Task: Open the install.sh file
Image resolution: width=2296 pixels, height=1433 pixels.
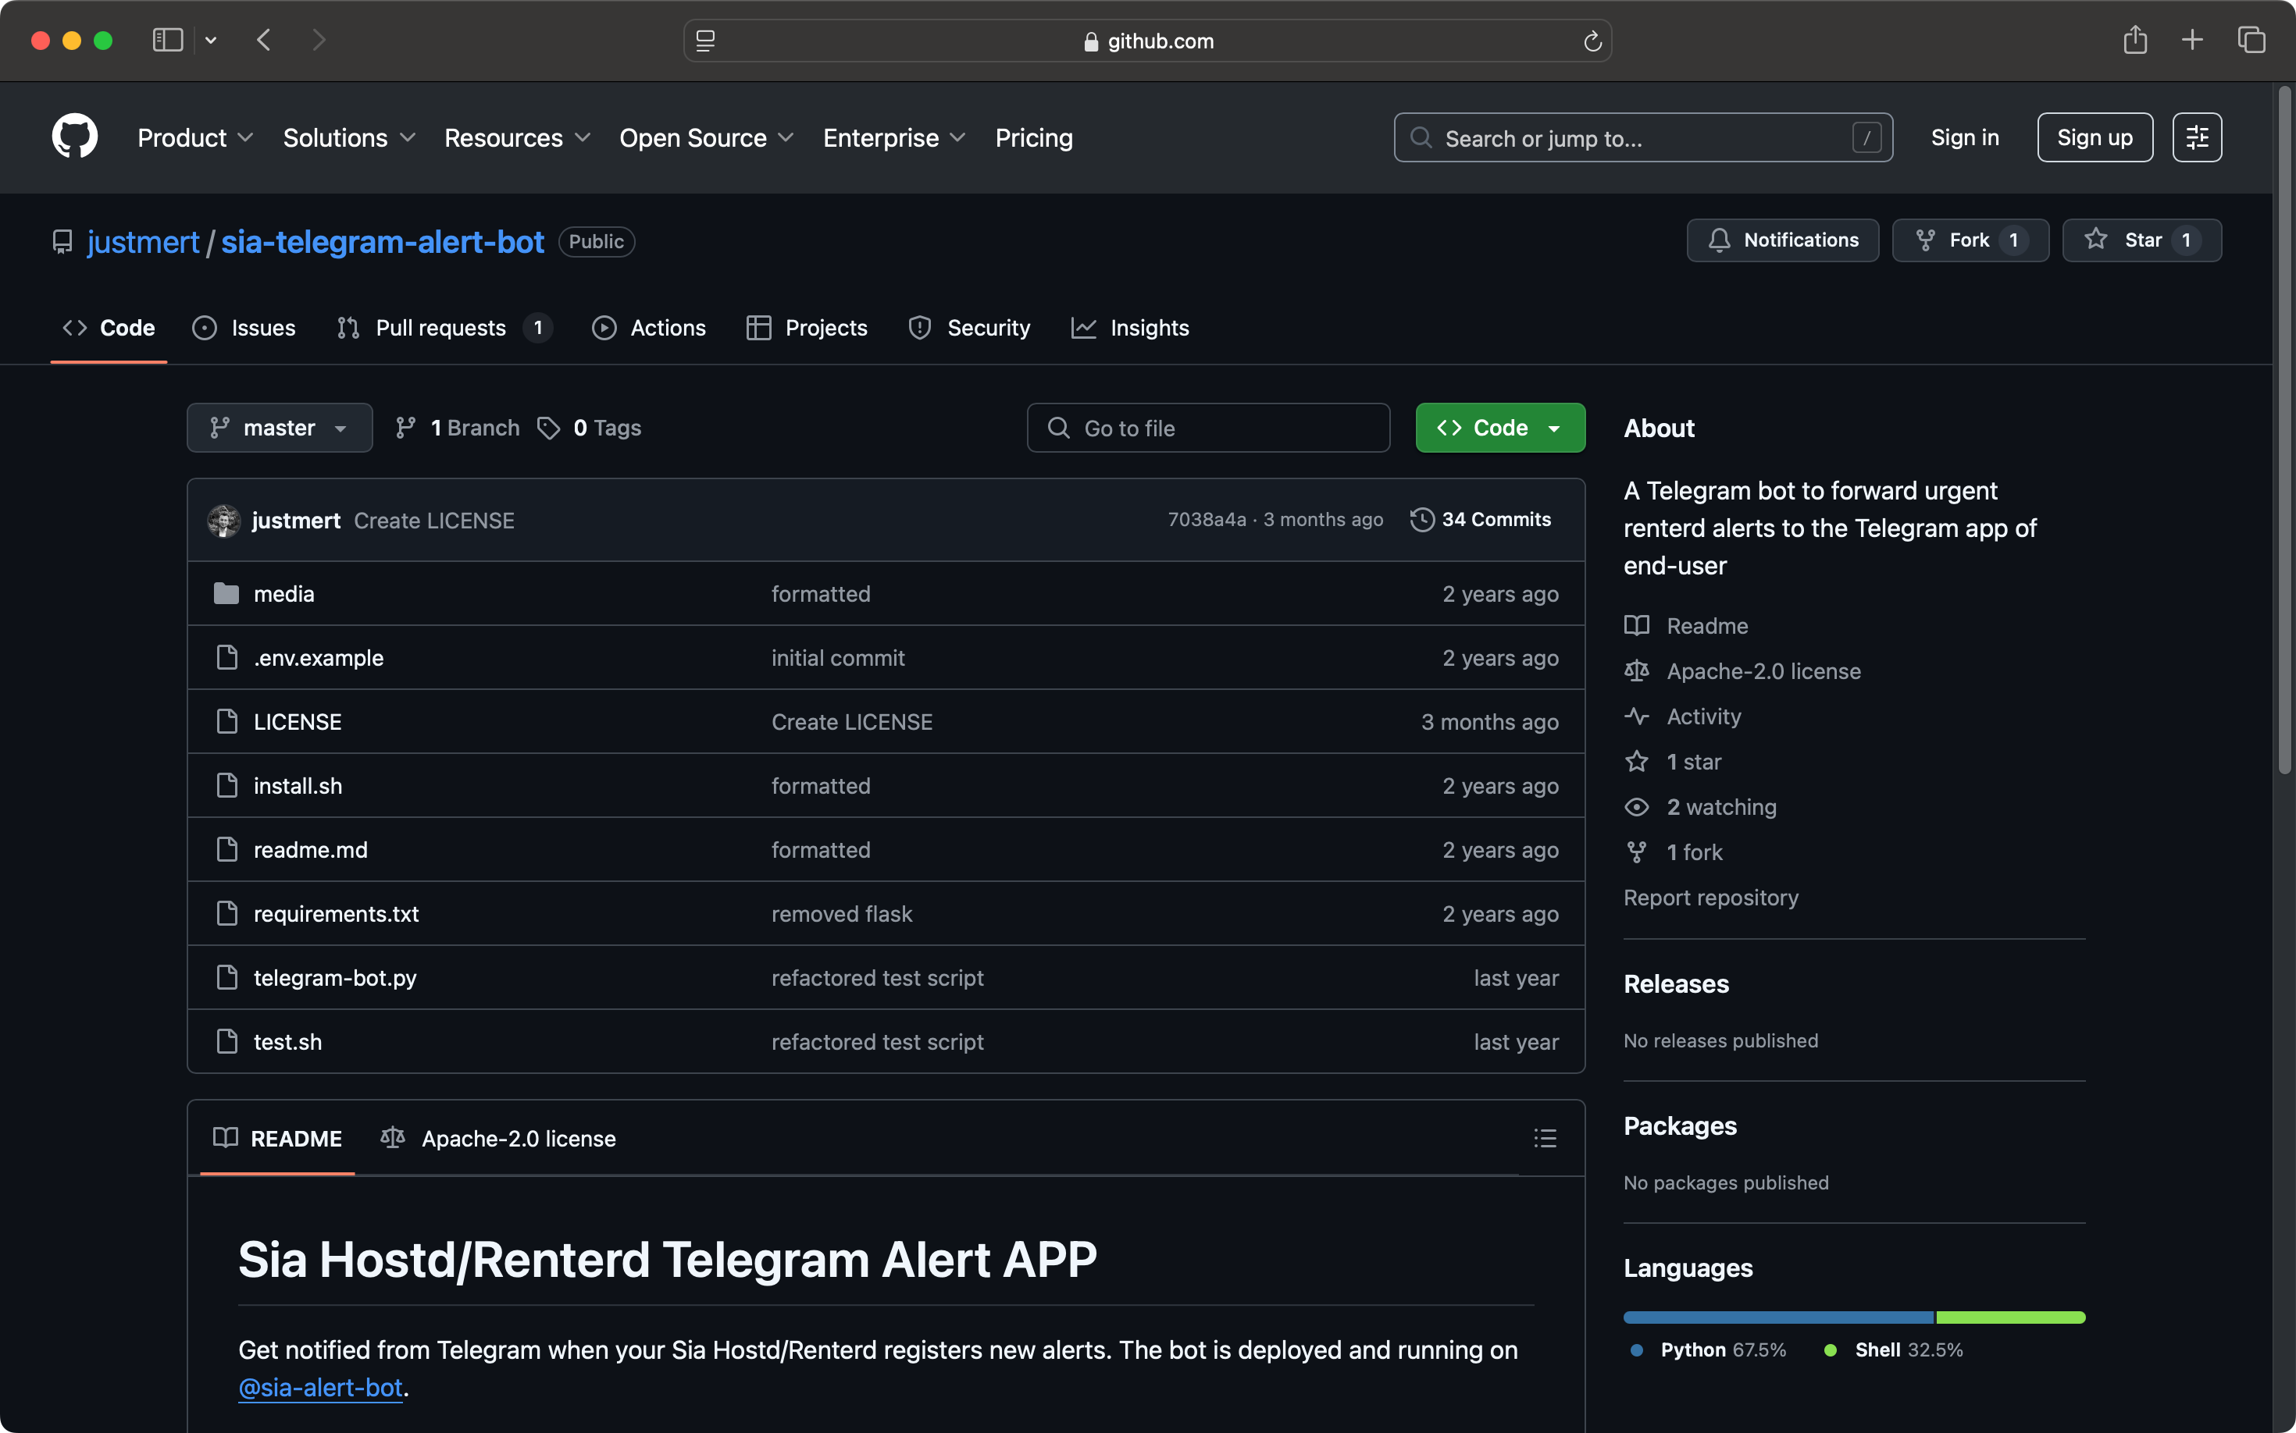Action: [x=298, y=786]
